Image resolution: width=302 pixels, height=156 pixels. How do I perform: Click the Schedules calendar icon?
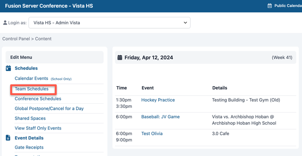[x=8, y=68]
